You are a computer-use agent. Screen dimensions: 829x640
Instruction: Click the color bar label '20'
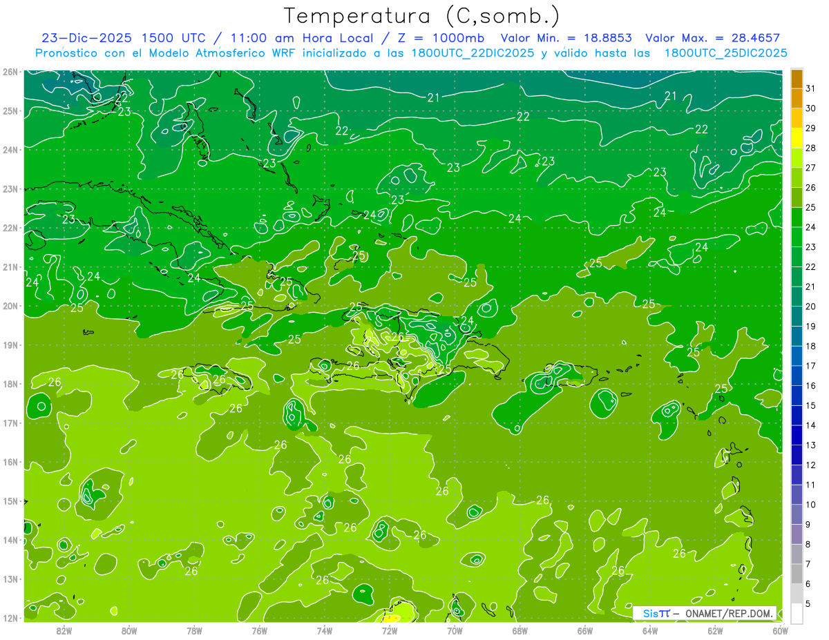(810, 307)
